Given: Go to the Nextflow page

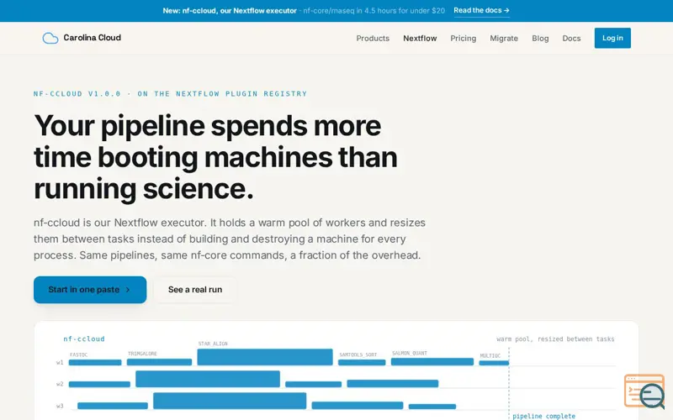Looking at the screenshot, I should [x=420, y=38].
